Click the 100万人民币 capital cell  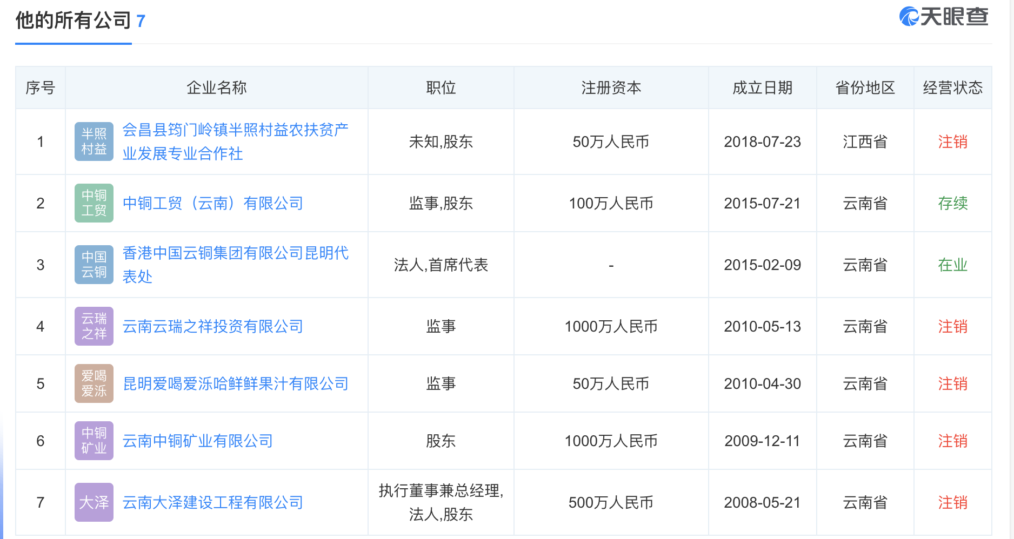coord(611,203)
